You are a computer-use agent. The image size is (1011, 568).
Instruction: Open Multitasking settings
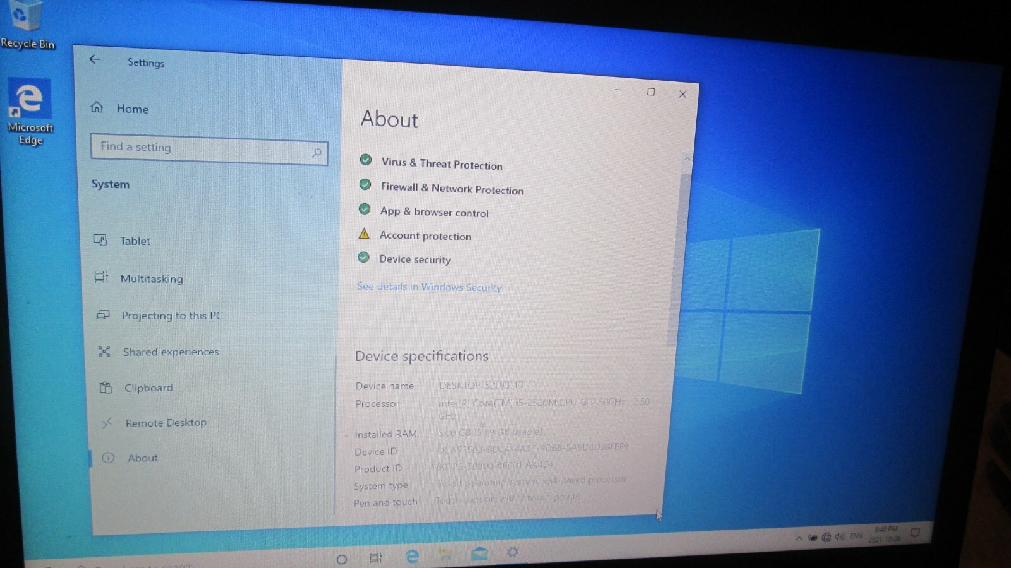click(x=152, y=278)
